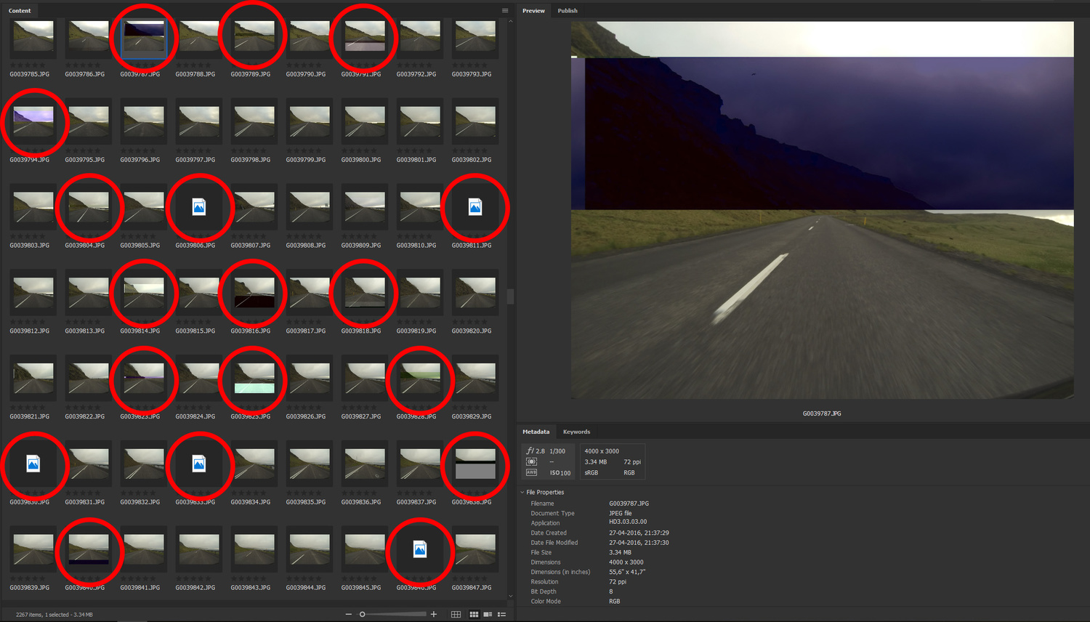
Task: Click the minus icon to shrink thumbnails
Action: click(x=349, y=614)
